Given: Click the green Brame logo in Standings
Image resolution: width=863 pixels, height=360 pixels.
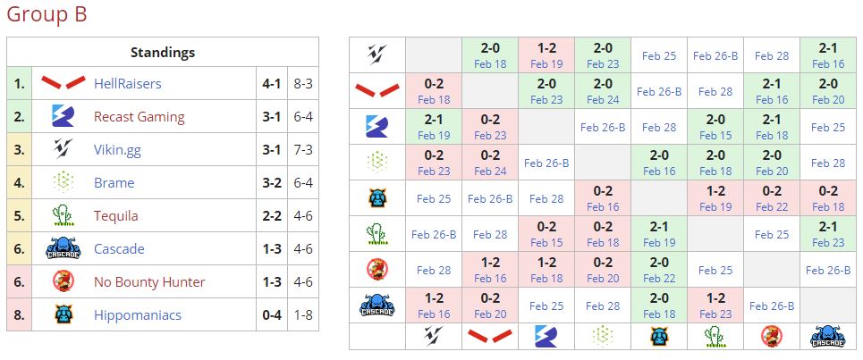Looking at the screenshot, I should click(x=63, y=183).
